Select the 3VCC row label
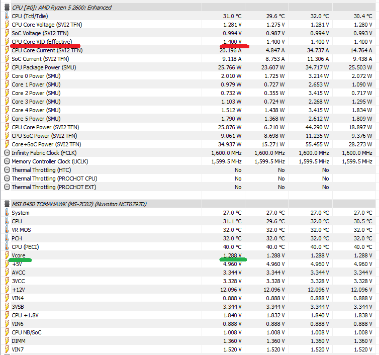 18,281
